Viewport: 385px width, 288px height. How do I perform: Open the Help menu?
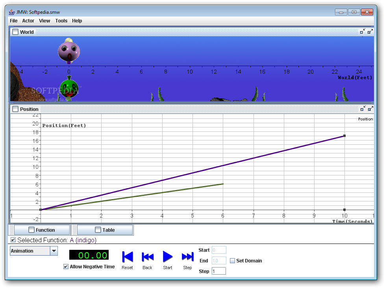click(x=77, y=21)
